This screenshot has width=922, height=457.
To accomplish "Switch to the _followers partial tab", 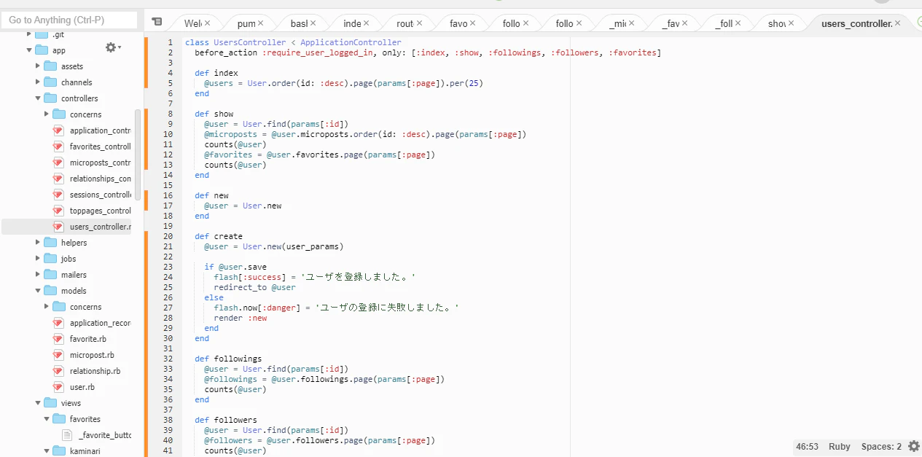I will click(x=724, y=23).
